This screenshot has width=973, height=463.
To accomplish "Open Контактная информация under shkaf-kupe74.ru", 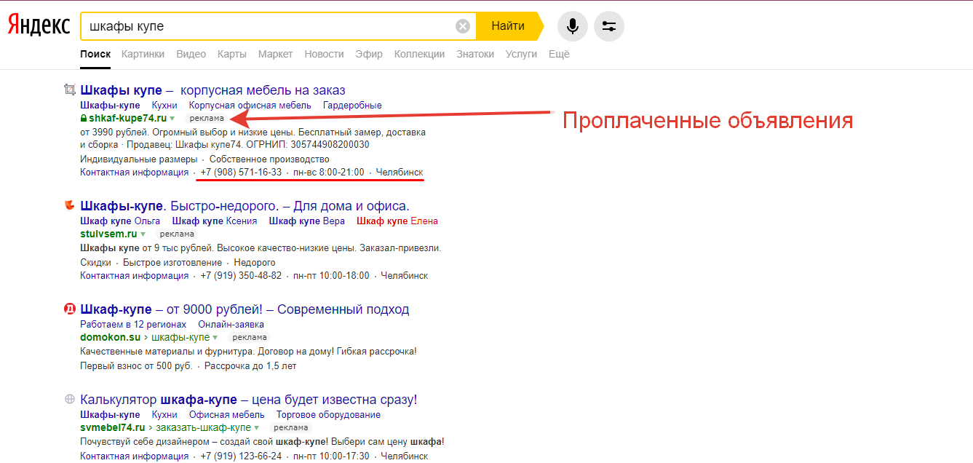I will click(134, 173).
